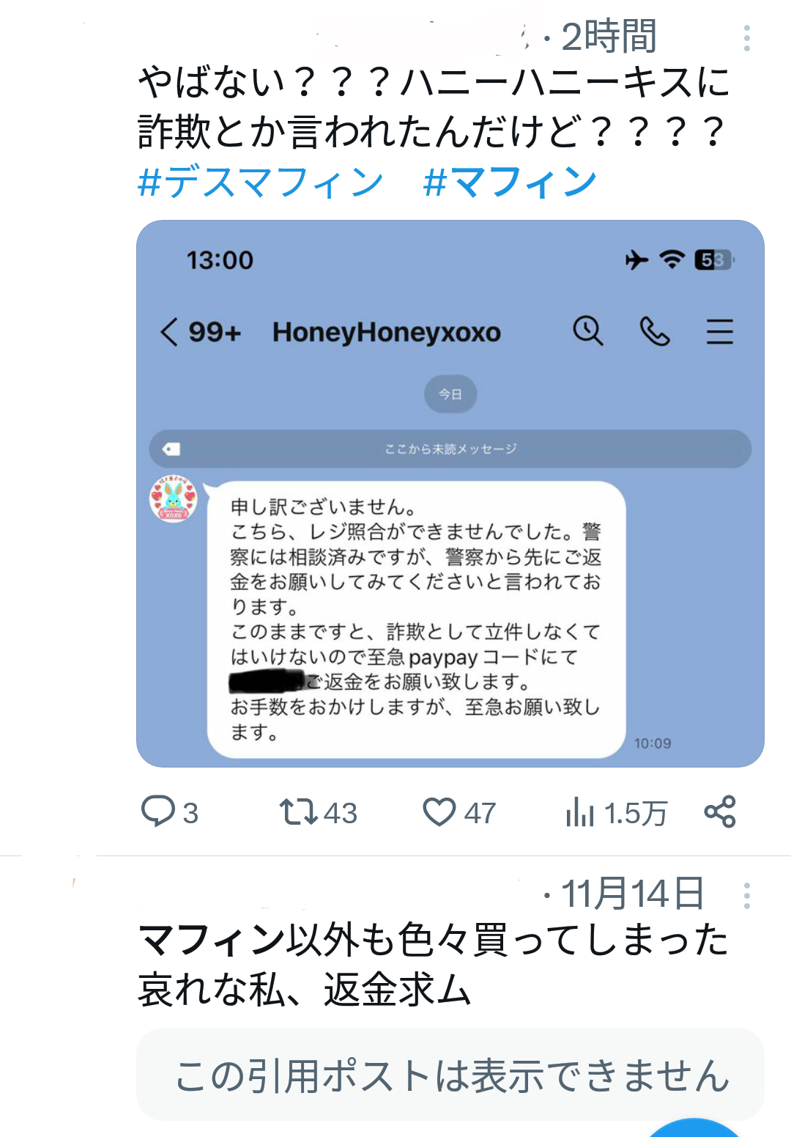791x1137 pixels.
Task: Open the 2時間 timestamp of the first post
Action: [609, 37]
